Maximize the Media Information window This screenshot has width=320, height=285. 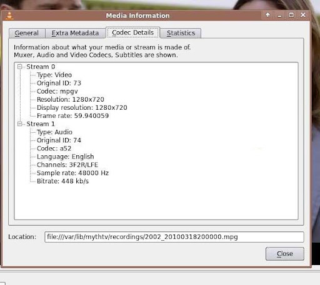pos(291,15)
